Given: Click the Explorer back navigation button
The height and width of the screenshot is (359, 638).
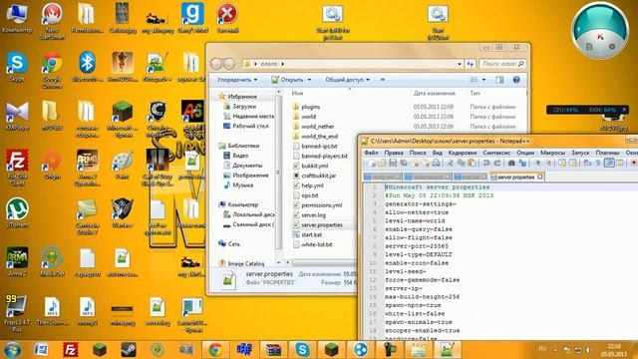Looking at the screenshot, I should [x=216, y=64].
